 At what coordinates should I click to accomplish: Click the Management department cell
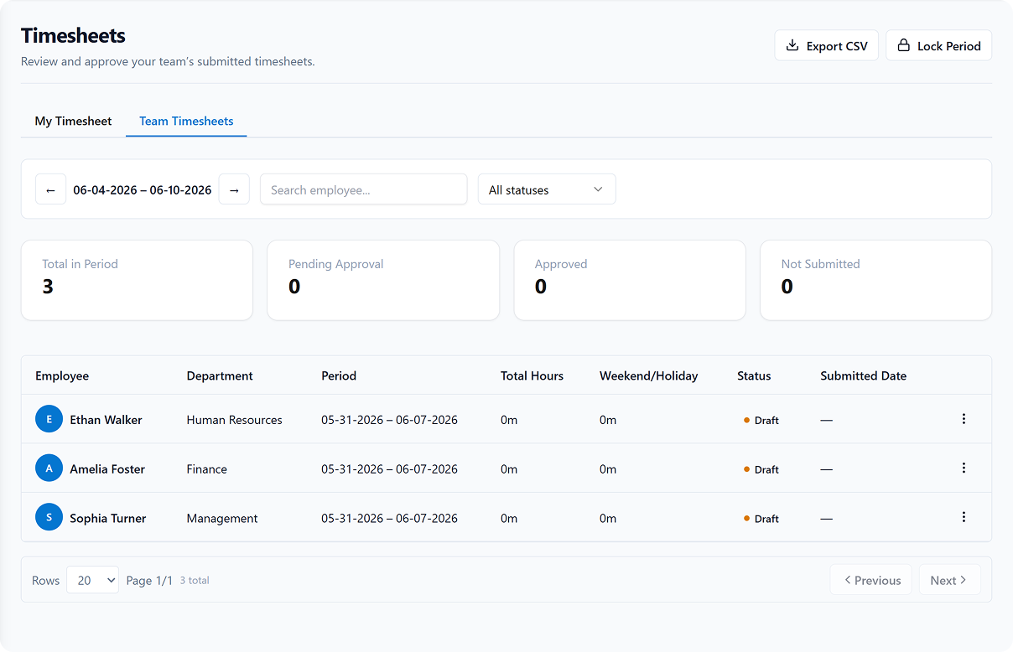click(222, 518)
